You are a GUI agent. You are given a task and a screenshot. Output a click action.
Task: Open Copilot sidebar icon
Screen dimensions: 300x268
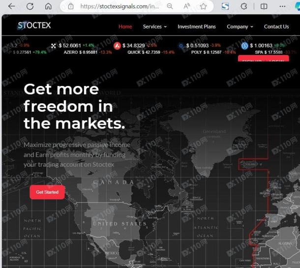(298, 6)
